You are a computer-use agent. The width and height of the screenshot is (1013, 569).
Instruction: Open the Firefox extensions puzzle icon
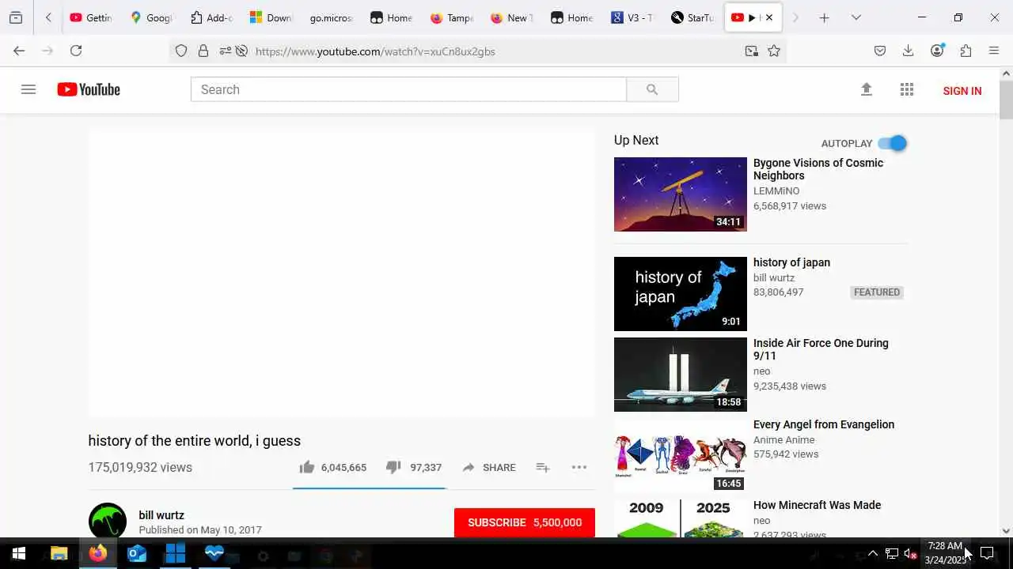point(966,51)
